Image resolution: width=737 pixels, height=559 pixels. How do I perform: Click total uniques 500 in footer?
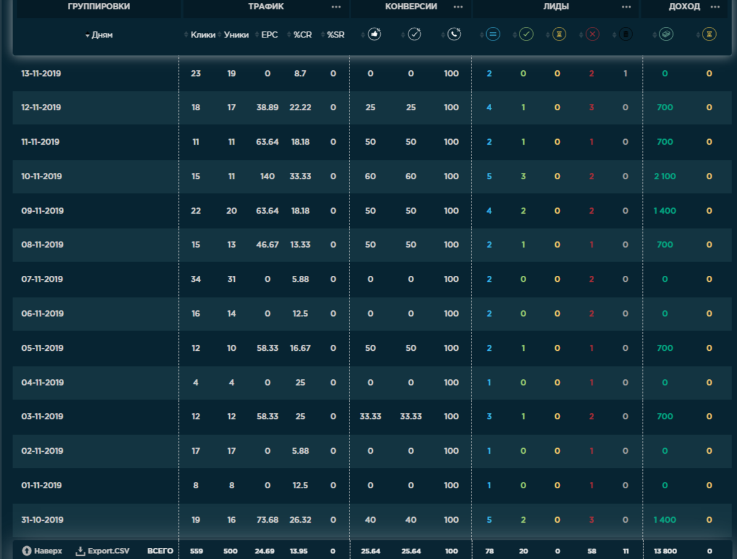pos(230,551)
